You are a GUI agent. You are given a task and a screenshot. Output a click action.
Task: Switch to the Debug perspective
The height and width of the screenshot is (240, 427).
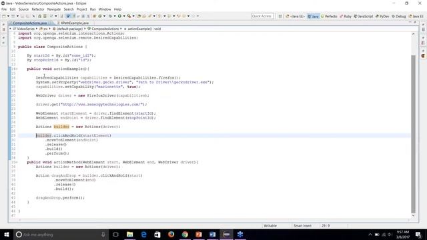pos(399,16)
